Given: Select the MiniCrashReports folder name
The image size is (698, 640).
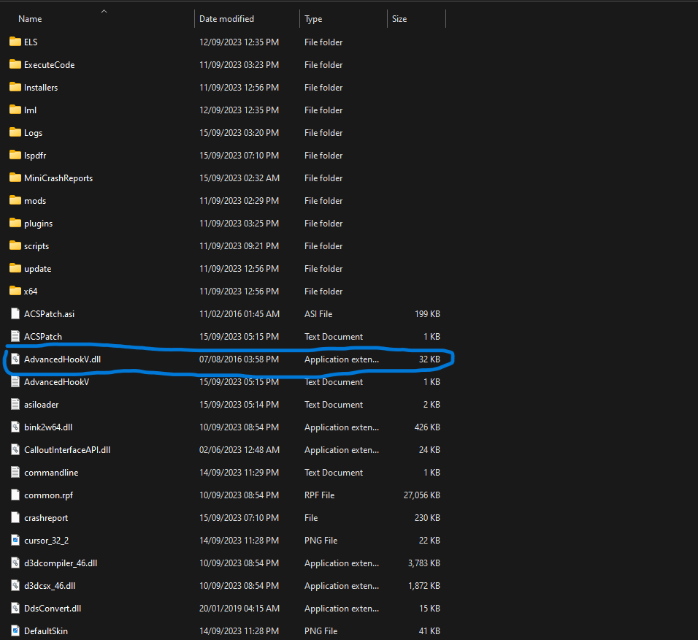Looking at the screenshot, I should coord(58,178).
